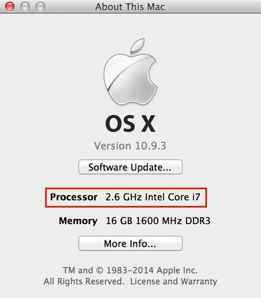This screenshot has width=261, height=298.
Task: Minimize window with the yellow button
Action: tap(25, 6)
